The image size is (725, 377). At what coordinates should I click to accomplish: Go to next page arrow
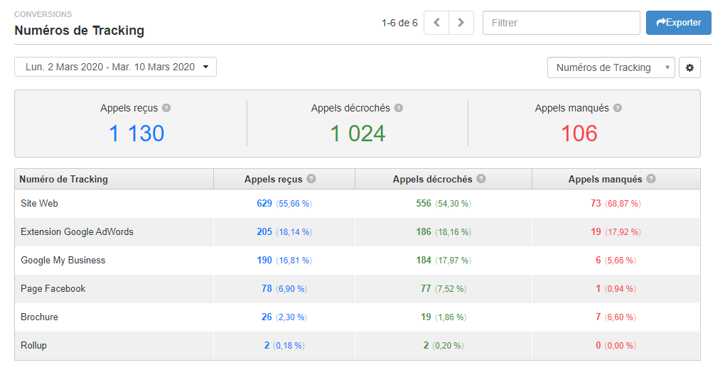(x=461, y=23)
